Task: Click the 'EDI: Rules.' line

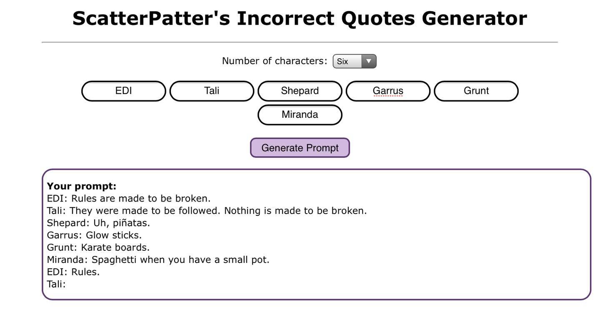Action: click(x=73, y=272)
